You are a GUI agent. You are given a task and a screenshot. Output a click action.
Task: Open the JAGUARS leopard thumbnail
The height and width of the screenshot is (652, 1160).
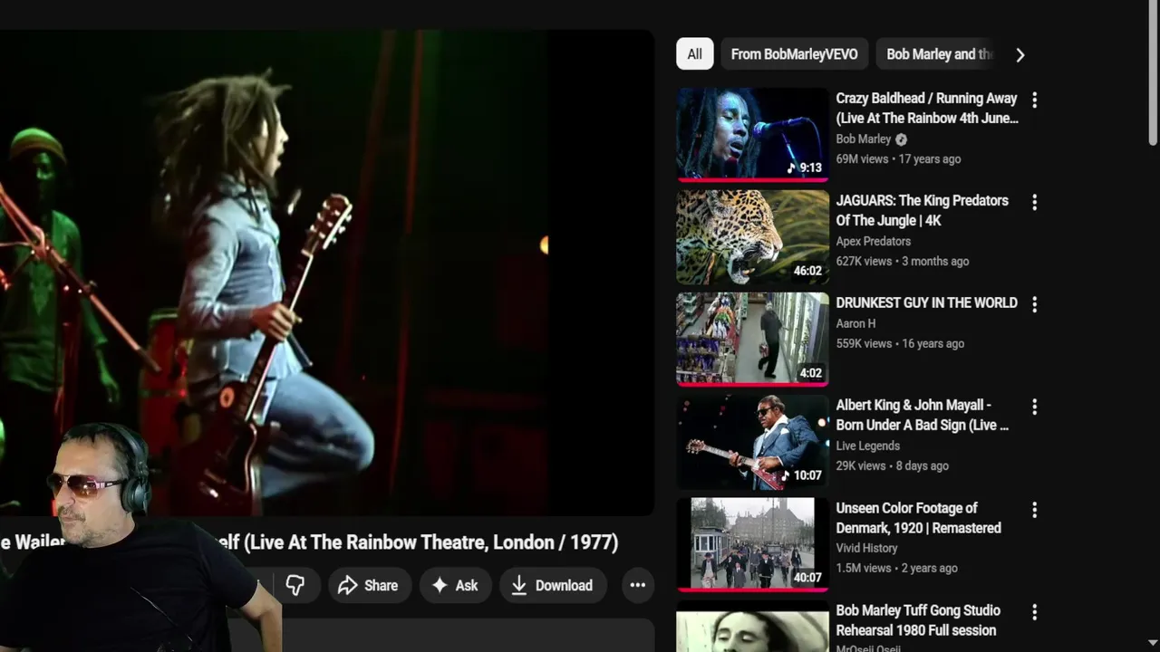click(752, 236)
